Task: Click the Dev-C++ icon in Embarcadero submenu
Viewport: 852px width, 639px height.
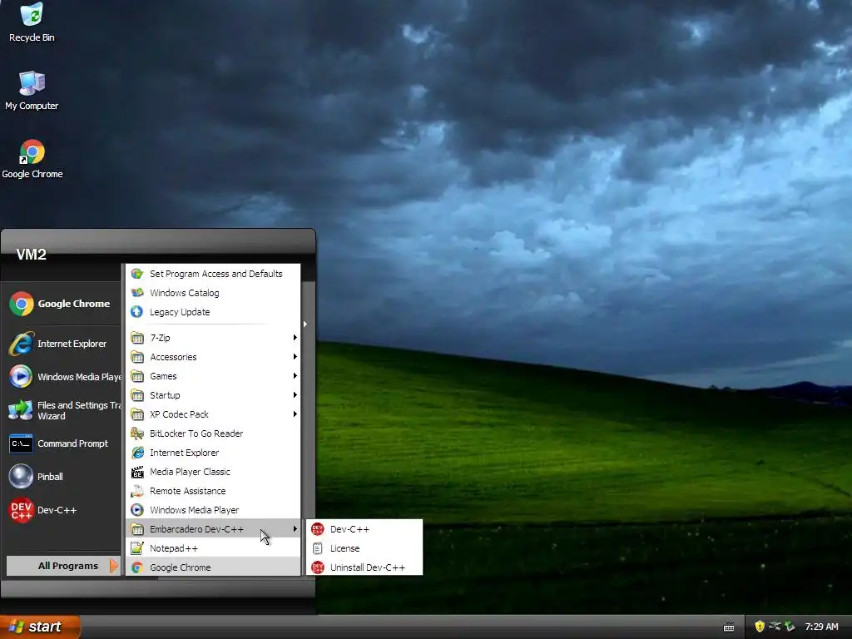Action: click(x=318, y=529)
